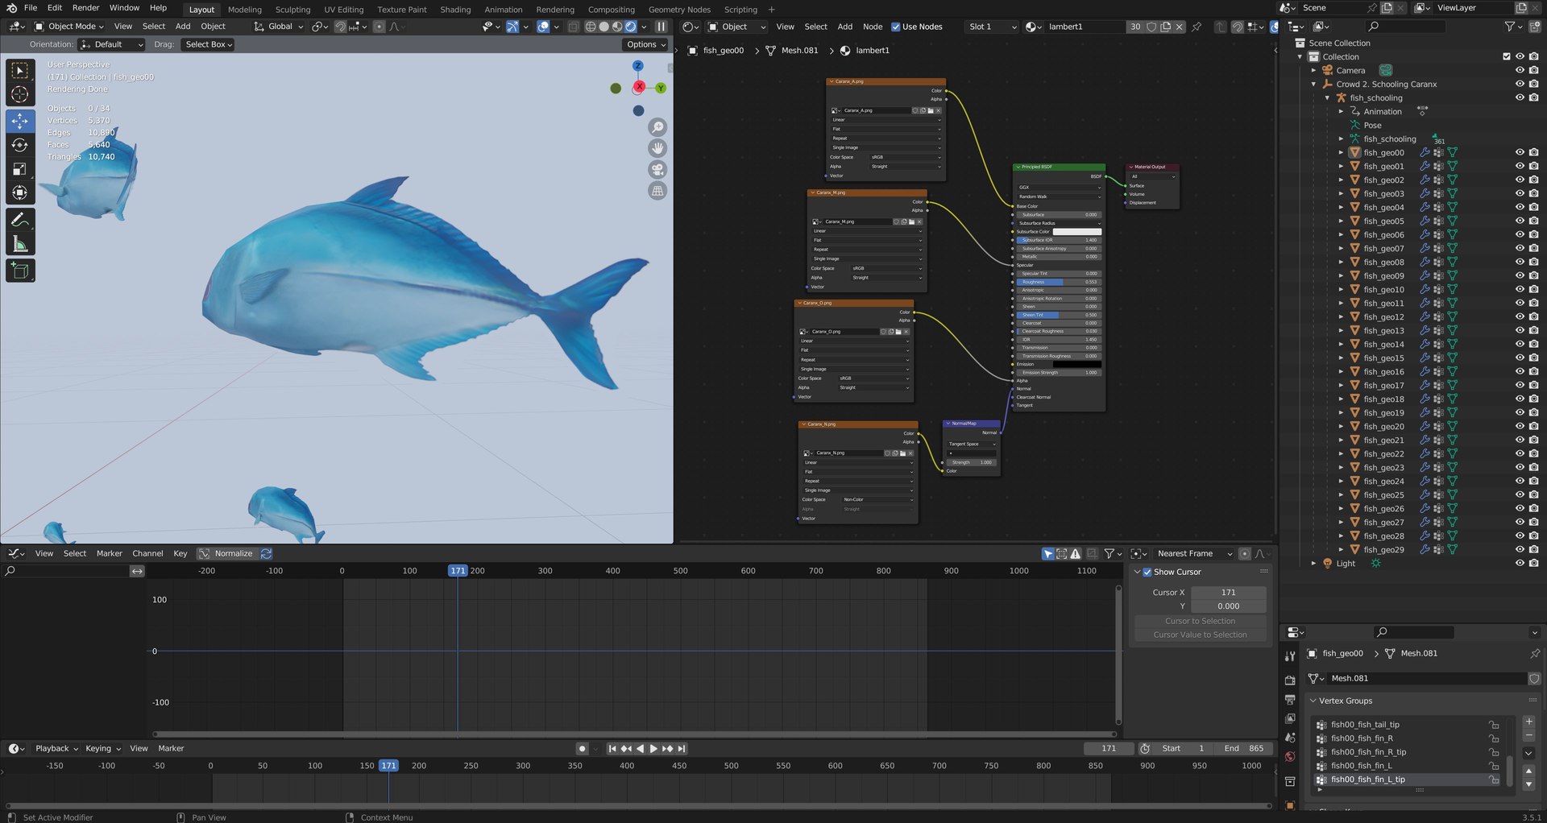Play animation forward
Viewport: 1547px width, 823px height.
tap(653, 749)
